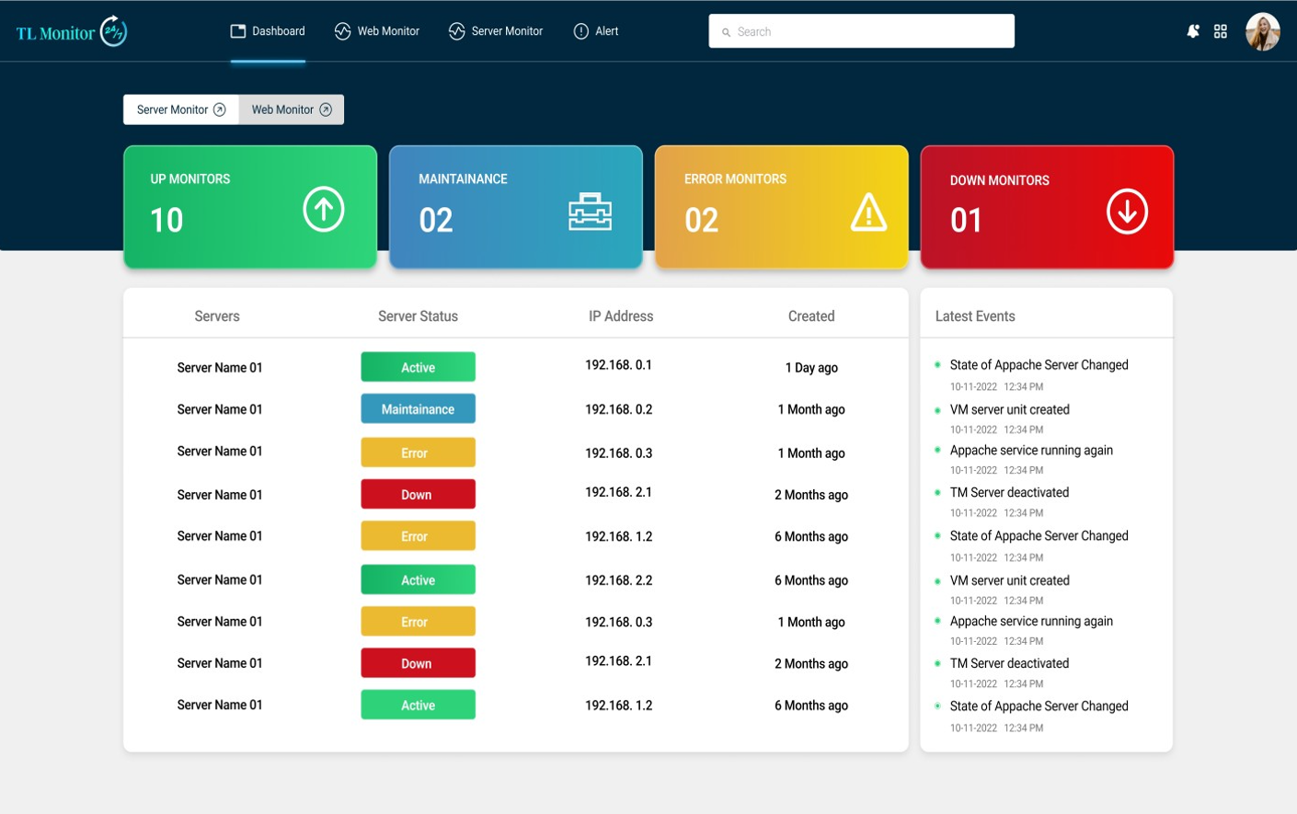Click the down arrow icon in Down Monitors card
The image size is (1297, 814).
[1127, 212]
